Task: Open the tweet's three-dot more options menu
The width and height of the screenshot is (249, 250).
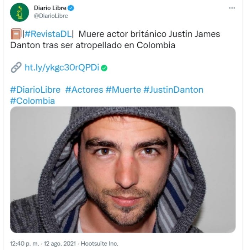Action: (x=232, y=8)
